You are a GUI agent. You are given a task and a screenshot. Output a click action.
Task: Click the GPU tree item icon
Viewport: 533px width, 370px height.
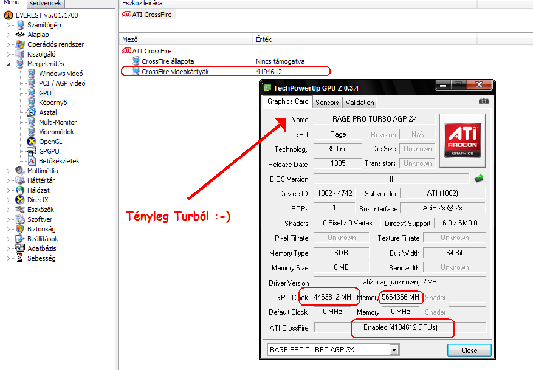(x=32, y=93)
